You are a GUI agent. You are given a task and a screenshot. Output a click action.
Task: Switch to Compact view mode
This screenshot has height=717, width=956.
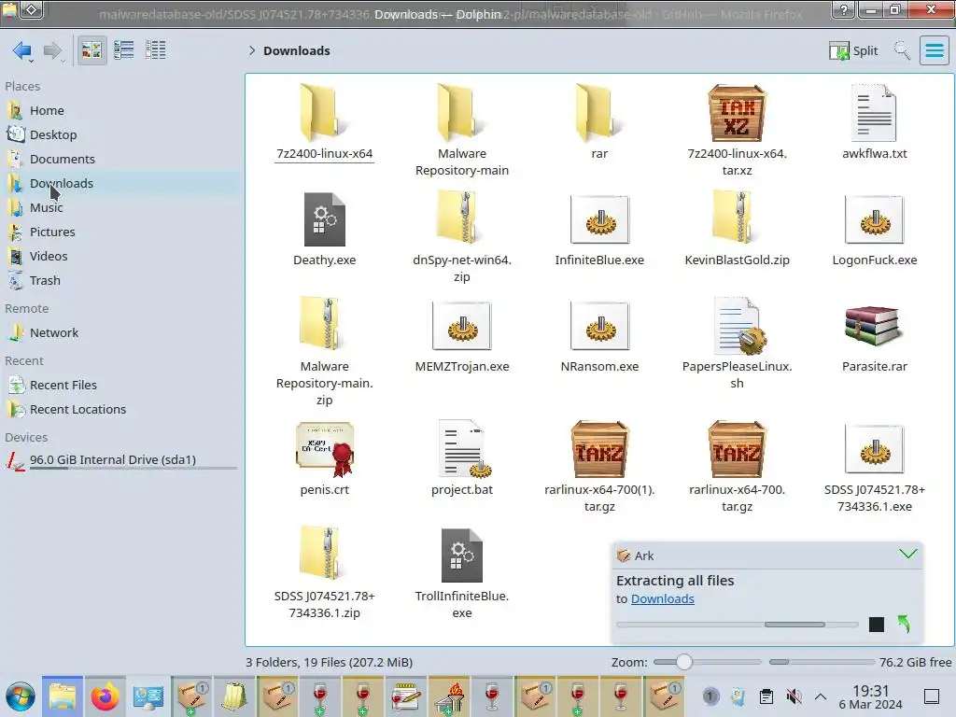click(124, 50)
